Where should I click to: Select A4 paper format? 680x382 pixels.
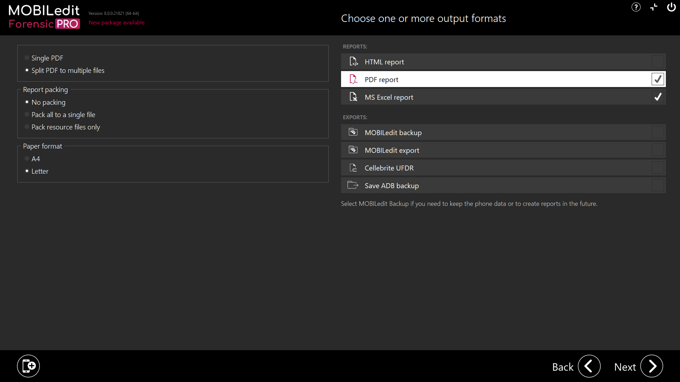tap(27, 158)
